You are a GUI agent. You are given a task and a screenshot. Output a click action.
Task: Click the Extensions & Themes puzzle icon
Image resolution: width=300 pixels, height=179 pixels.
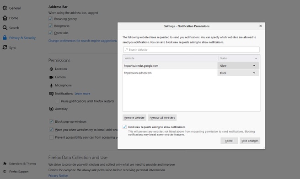5,163
